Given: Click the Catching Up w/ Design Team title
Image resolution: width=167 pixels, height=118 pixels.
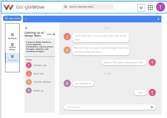Looking at the screenshot, I should pos(34,34).
